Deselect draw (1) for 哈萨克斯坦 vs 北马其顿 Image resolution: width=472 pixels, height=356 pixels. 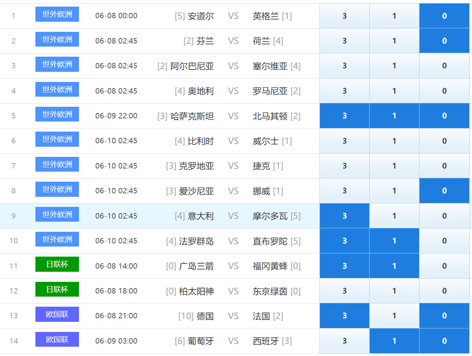[394, 116]
